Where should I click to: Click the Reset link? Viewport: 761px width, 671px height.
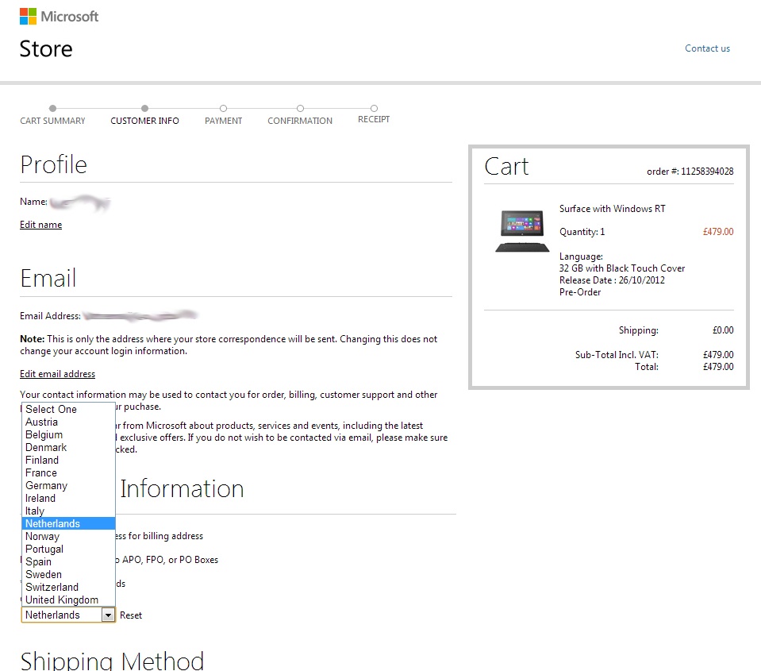(x=131, y=615)
